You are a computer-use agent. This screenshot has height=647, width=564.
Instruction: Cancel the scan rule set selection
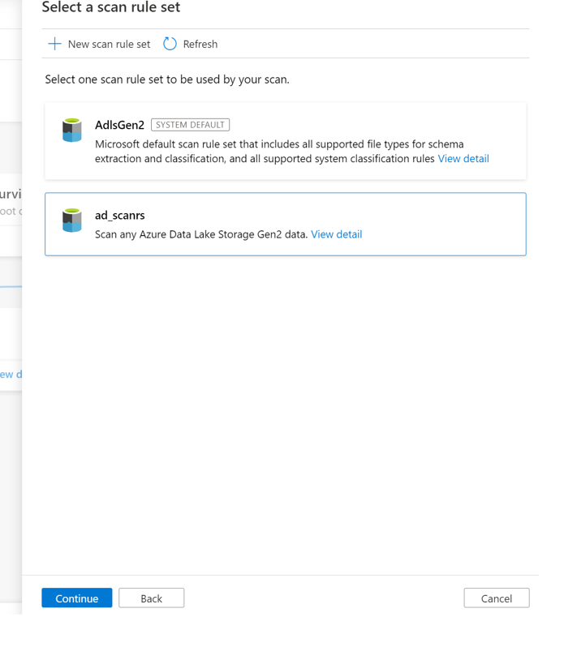pos(496,598)
